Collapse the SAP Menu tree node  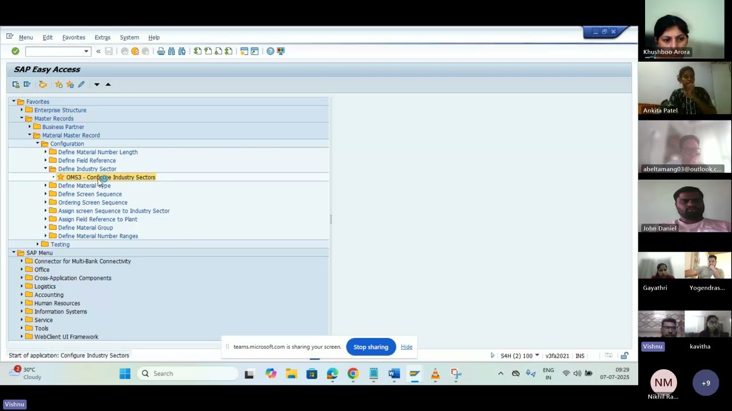(x=14, y=253)
